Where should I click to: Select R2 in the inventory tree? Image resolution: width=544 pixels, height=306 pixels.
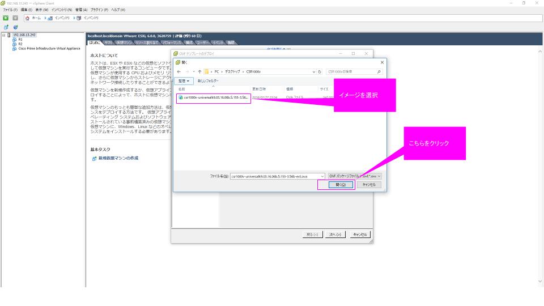[x=20, y=44]
